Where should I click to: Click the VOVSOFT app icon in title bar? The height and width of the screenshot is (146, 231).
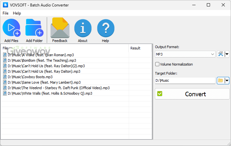(5, 5)
